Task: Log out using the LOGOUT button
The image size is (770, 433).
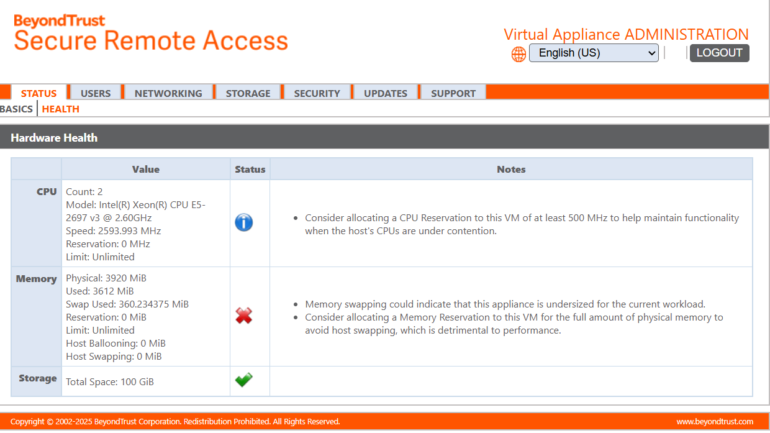Action: [719, 53]
